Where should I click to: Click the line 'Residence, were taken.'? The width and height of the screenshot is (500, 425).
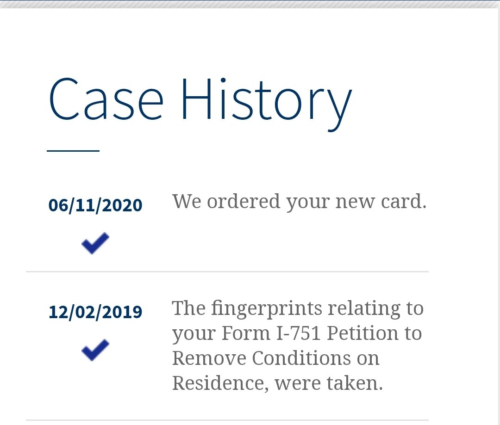click(x=277, y=383)
